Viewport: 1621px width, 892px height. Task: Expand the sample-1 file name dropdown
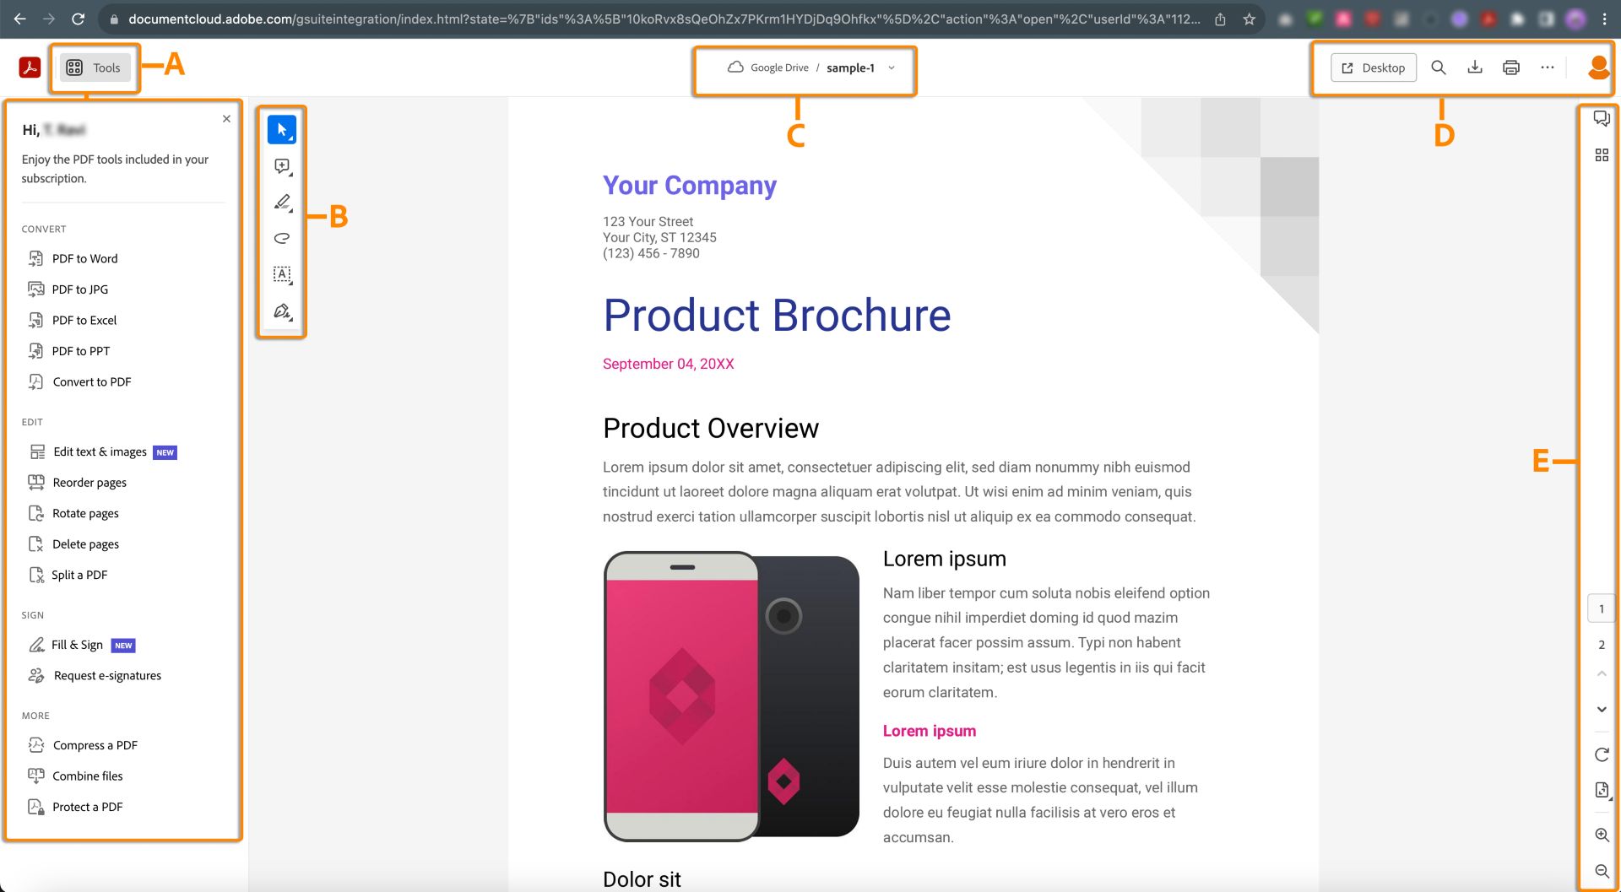892,68
